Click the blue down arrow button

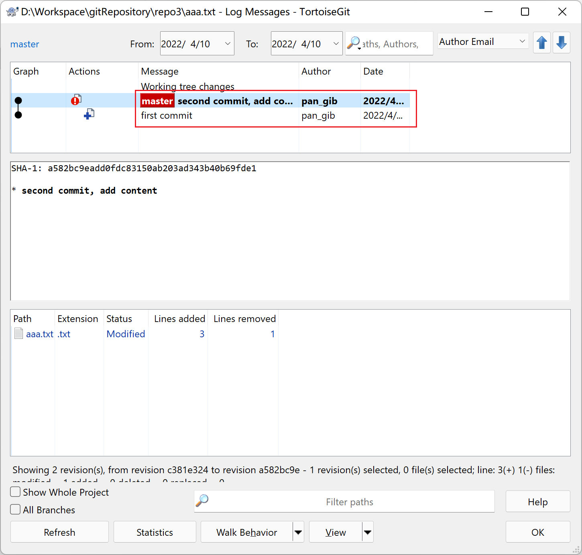coord(561,43)
